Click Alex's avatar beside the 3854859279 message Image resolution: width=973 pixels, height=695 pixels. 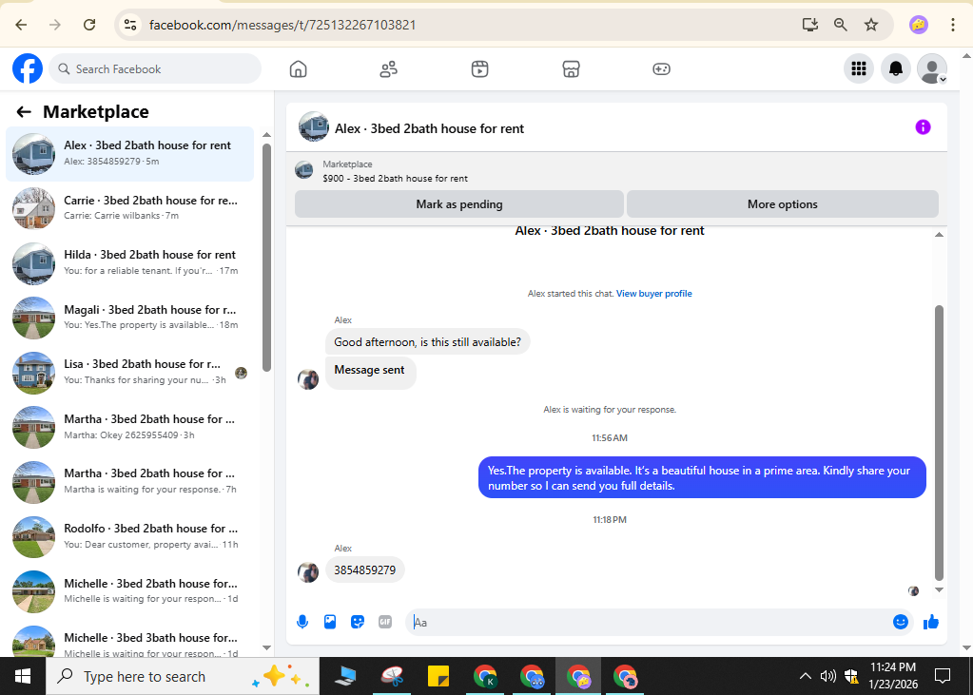pos(308,571)
